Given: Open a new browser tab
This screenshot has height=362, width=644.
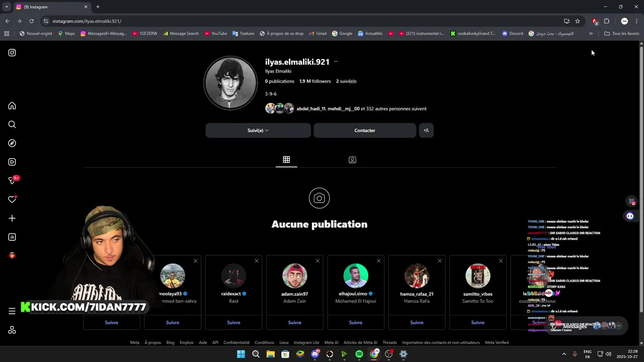Looking at the screenshot, I should click(98, 7).
